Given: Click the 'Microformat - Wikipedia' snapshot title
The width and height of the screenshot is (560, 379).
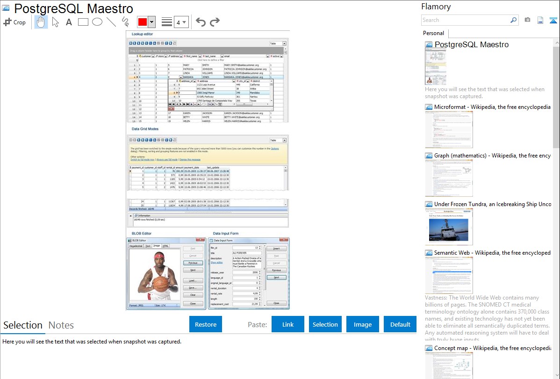Looking at the screenshot, I should click(x=492, y=107).
